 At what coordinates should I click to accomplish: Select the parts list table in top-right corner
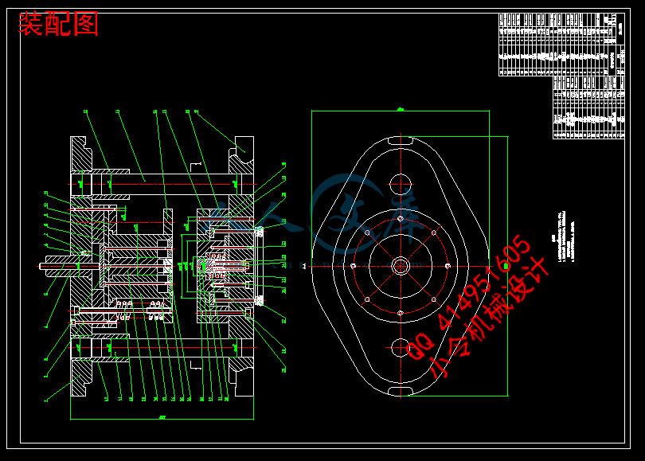tap(562, 76)
